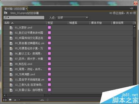Click the file icon of 12_三教九流
Viewport: 139px width, 104px height.
click(x=11, y=85)
